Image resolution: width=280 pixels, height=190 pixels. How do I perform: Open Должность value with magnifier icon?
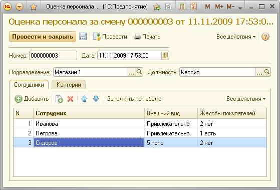pyautogui.click(x=267, y=72)
